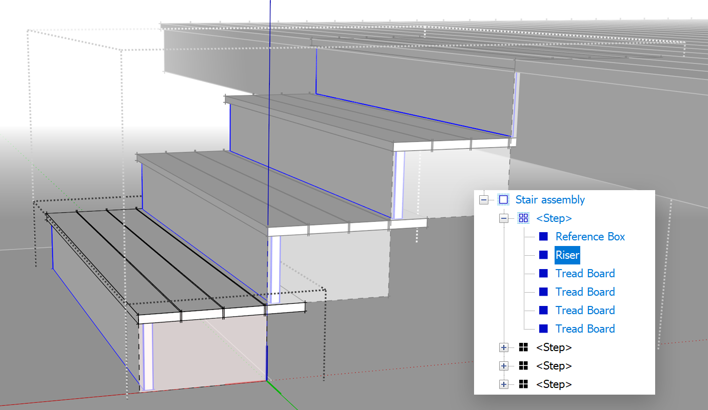
Task: Click the square icon beside the last Tread Board
Action: coord(544,329)
